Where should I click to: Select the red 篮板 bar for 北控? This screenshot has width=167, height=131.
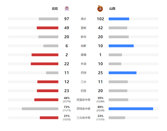[x=47, y=28]
